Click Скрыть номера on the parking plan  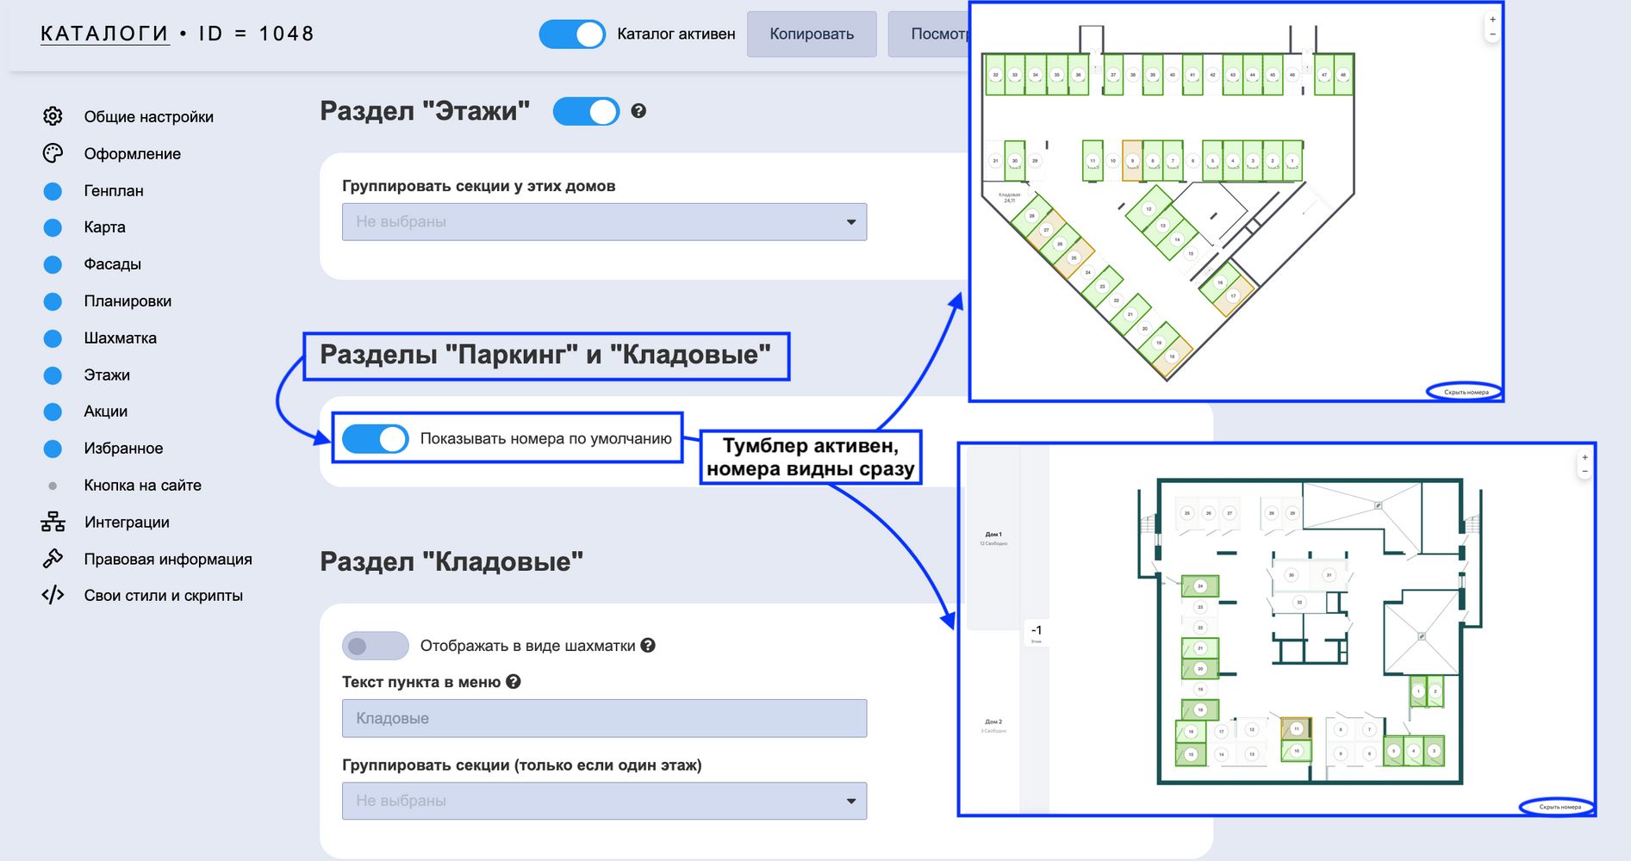point(1466,392)
